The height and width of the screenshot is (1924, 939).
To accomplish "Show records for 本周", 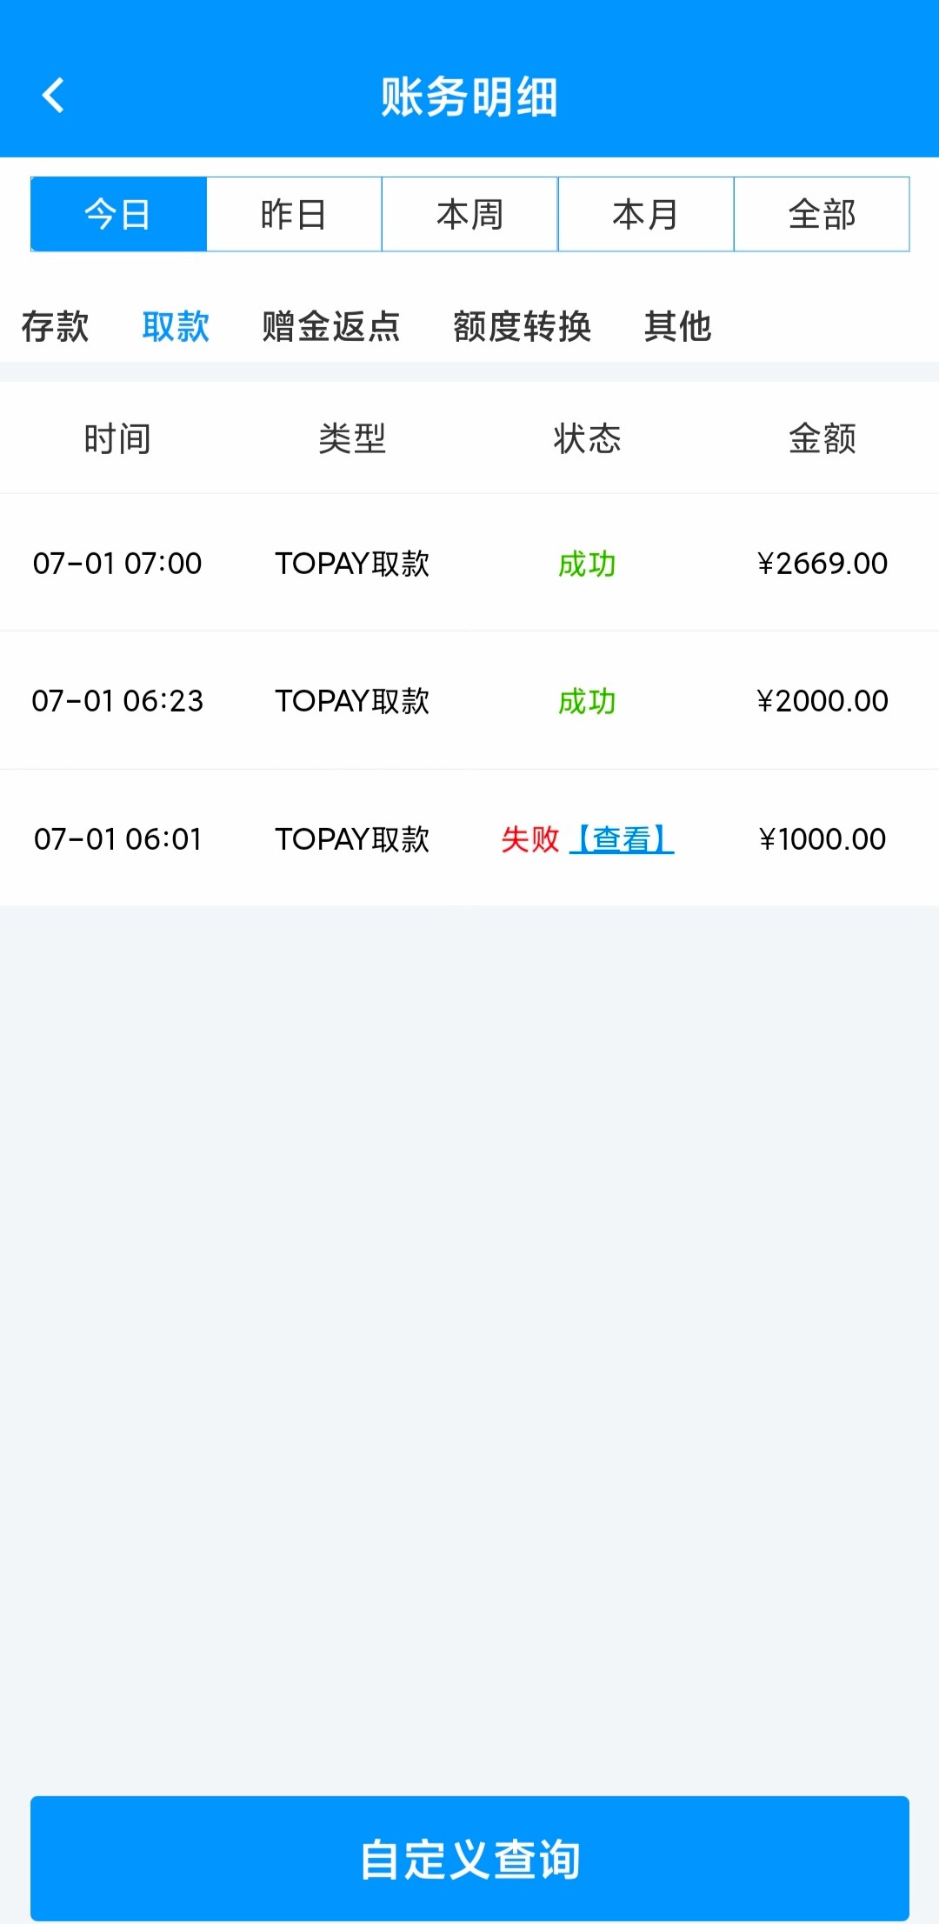I will (x=469, y=214).
